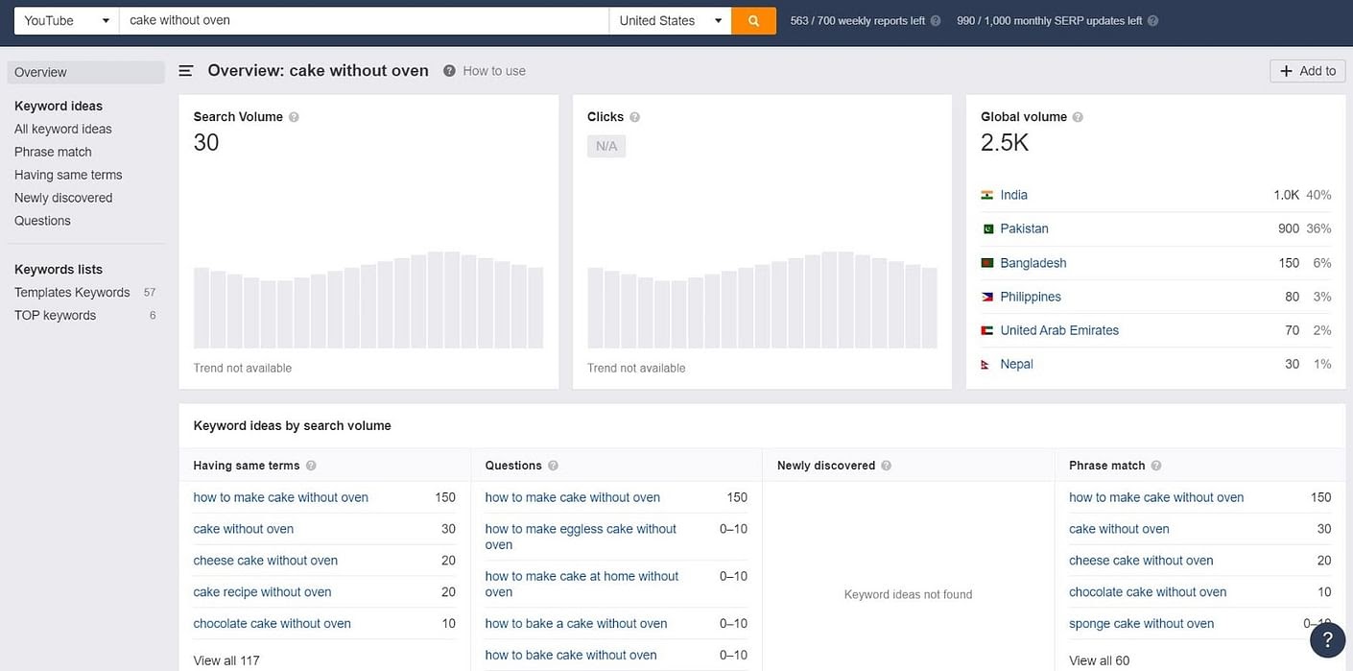Click the keyword search input field
The height and width of the screenshot is (671, 1353).
tap(365, 19)
